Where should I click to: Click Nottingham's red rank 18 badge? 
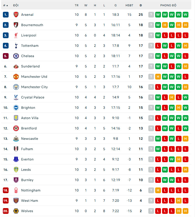point(6,190)
